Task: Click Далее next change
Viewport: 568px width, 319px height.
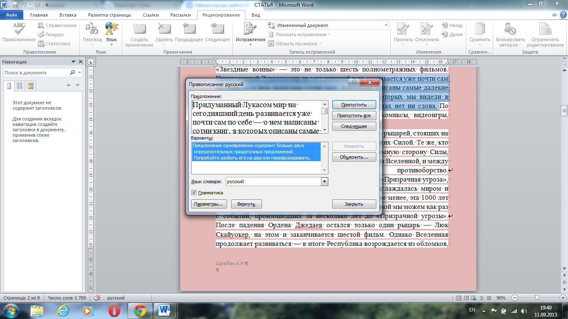Action: pyautogui.click(x=452, y=34)
